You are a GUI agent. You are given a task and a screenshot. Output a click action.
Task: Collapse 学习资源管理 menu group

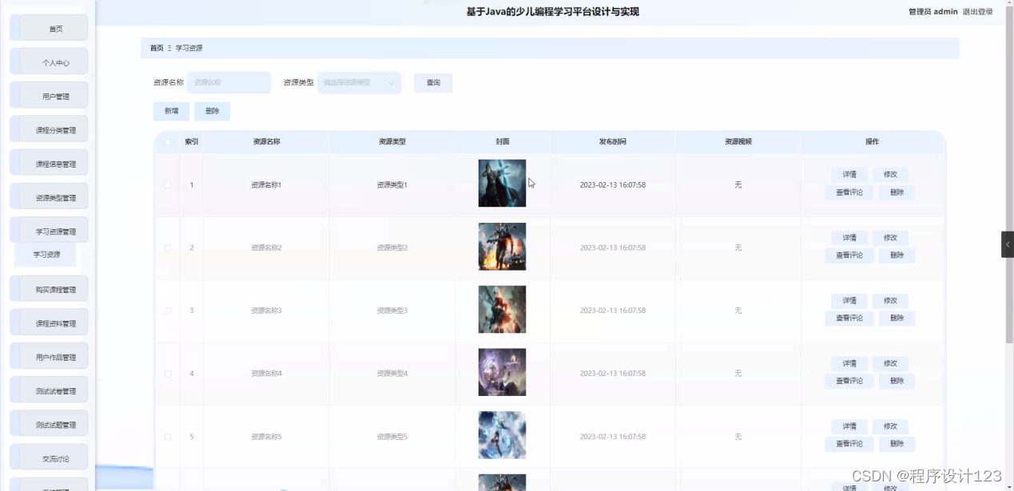(x=50, y=232)
